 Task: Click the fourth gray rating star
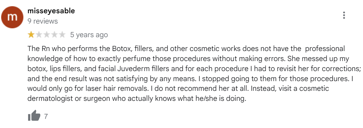(54, 35)
